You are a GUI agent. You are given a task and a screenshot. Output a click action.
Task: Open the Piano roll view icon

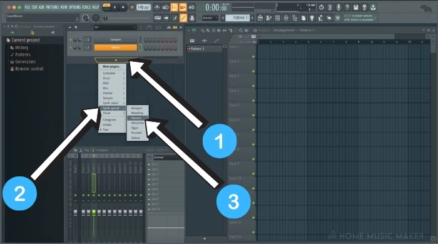coord(268,18)
